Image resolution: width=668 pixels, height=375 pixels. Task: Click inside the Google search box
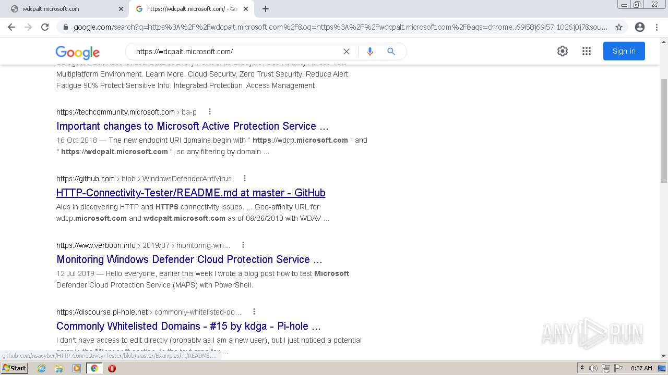point(235,52)
